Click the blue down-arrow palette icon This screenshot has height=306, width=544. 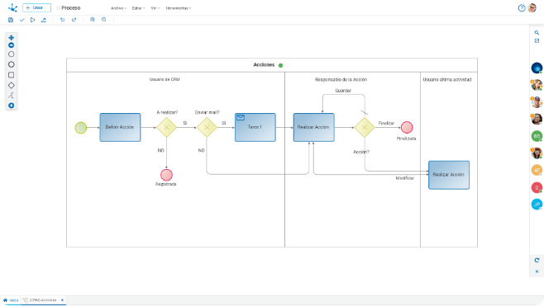11,106
